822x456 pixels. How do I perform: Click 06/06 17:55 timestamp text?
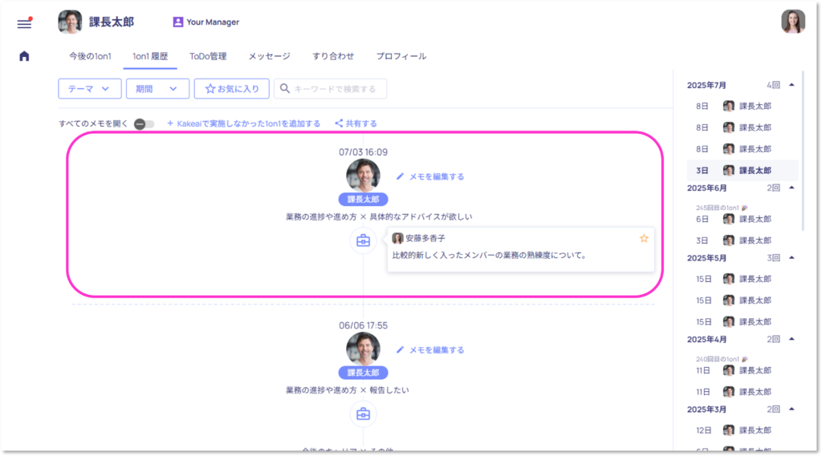pyautogui.click(x=364, y=325)
